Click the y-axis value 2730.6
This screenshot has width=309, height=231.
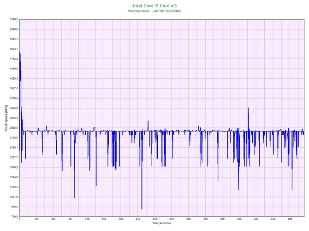[14, 138]
